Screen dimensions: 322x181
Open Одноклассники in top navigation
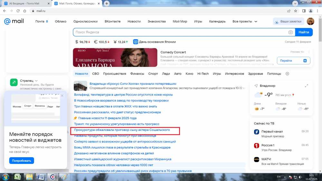85,21
